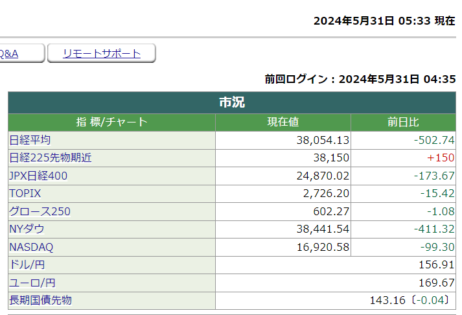Open the 日経平均 chart link

coord(30,140)
